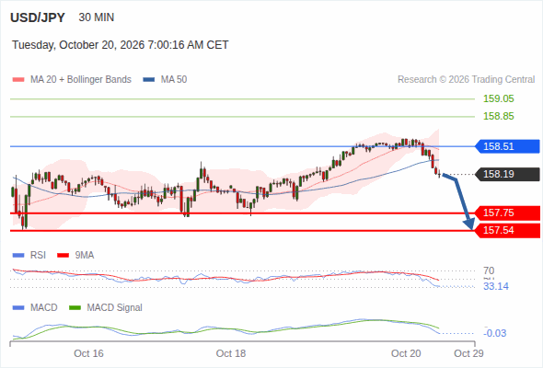Click the MA 50 legend color swatch
The height and width of the screenshot is (368, 543).
(x=149, y=80)
